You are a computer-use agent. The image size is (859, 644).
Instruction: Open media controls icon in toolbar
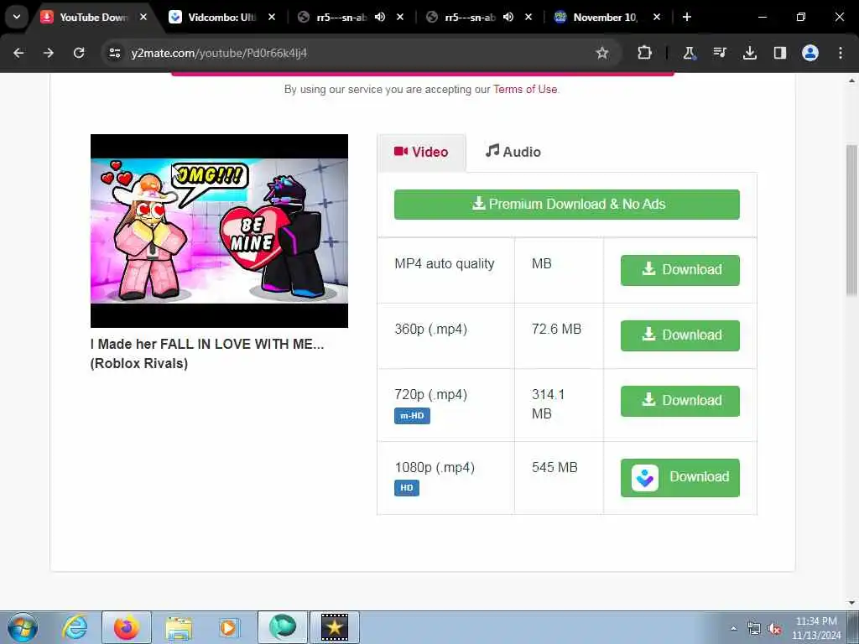[719, 53]
